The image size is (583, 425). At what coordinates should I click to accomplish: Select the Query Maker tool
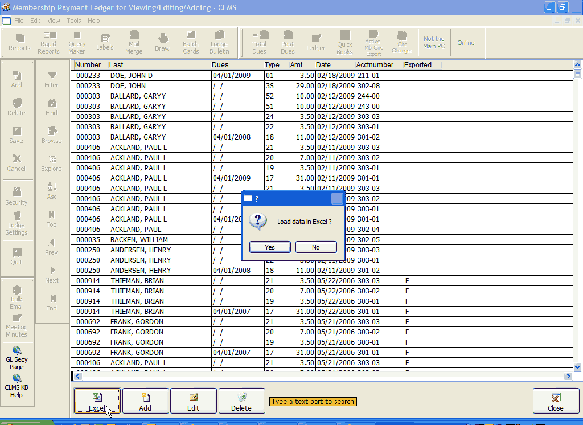[77, 43]
